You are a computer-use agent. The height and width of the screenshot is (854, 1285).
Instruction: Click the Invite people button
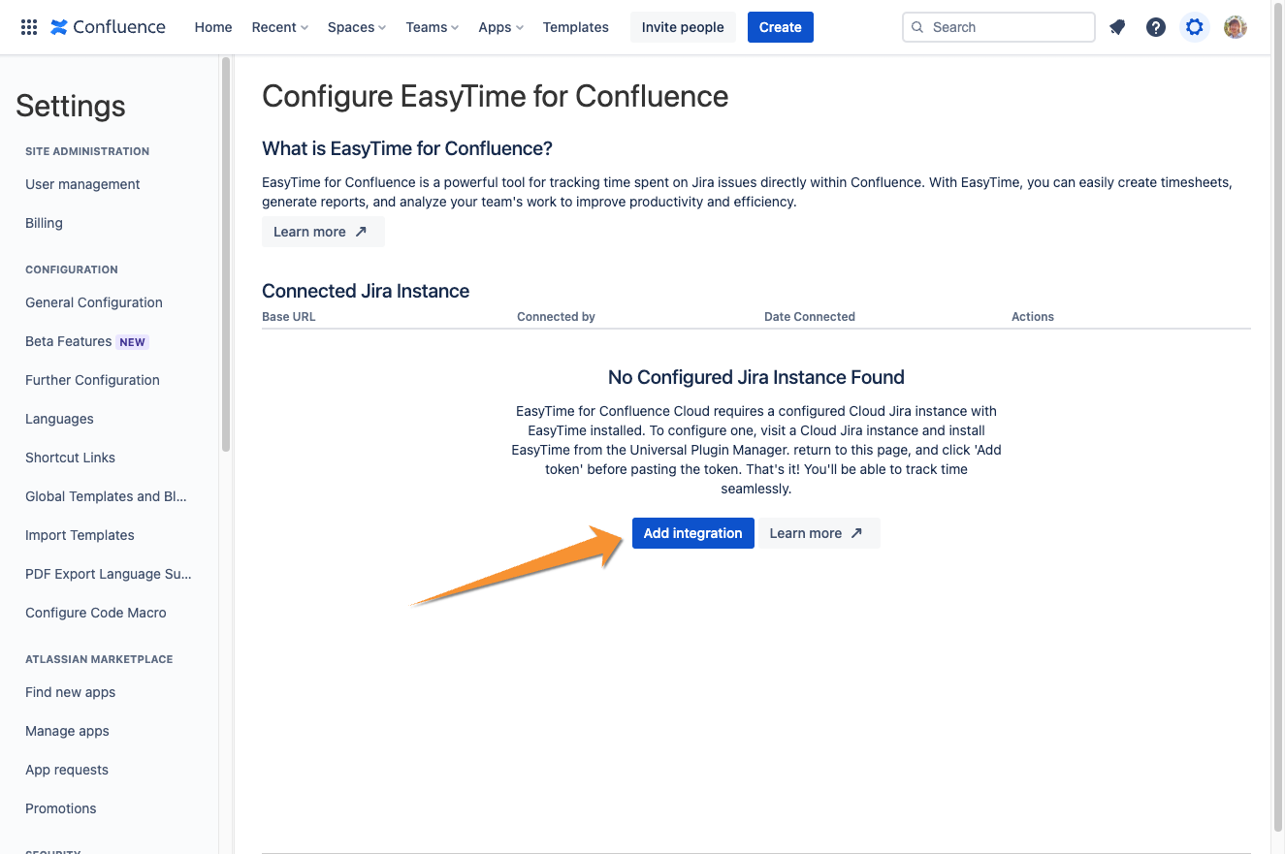click(683, 27)
